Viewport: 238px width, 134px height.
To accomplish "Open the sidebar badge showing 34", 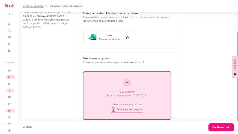I will point(11,111).
